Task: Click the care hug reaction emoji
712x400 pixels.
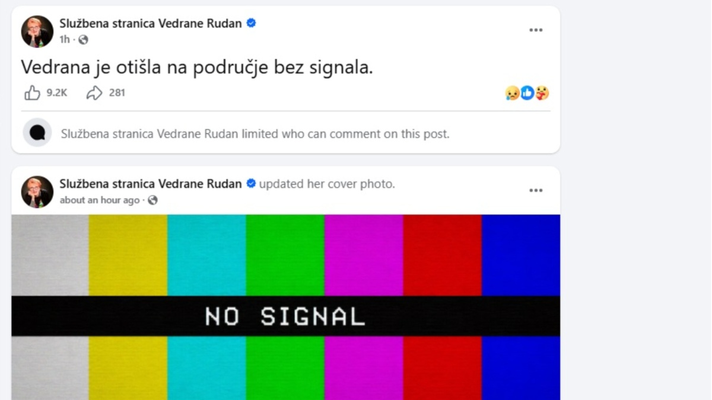Action: point(542,93)
